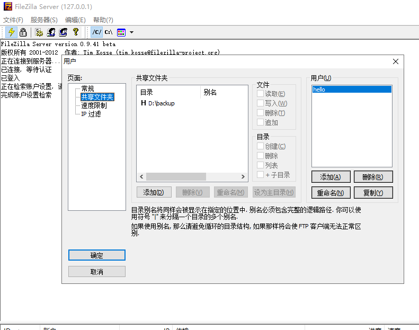Enable the 创建(C) directory checkbox

pyautogui.click(x=260, y=146)
